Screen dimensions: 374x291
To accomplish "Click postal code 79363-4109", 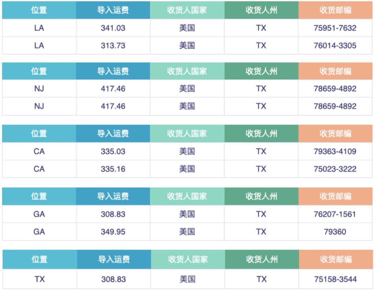I will (335, 151).
